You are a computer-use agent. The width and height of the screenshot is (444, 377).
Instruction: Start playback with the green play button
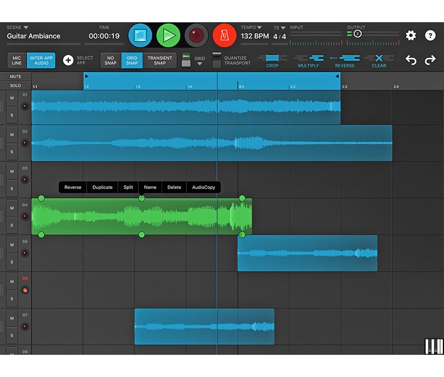[x=168, y=35]
